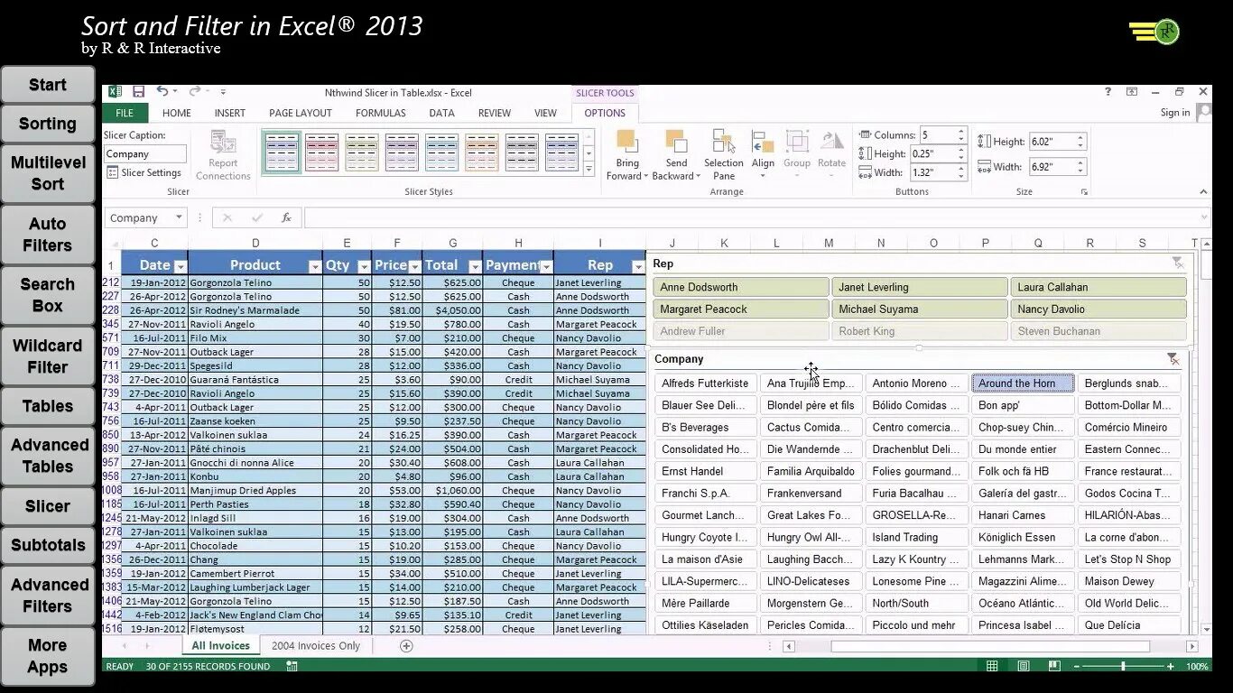Open the INSERT ribbon tab
Screen dimensions: 1233x693
[230, 113]
